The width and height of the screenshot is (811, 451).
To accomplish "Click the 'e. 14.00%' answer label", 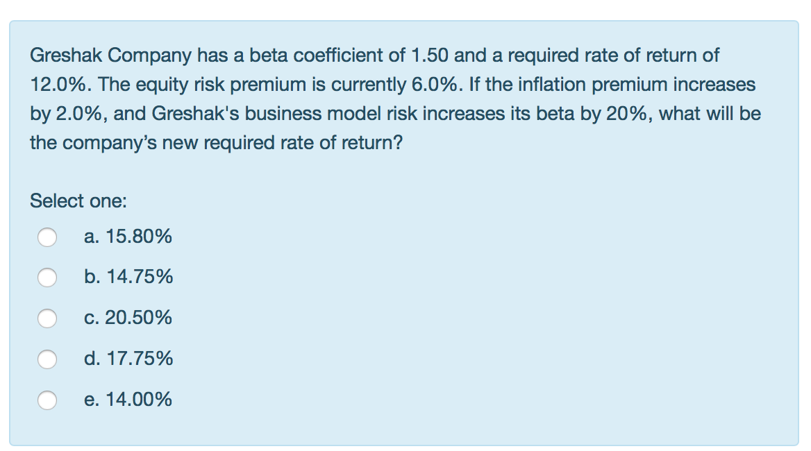I will click(128, 400).
